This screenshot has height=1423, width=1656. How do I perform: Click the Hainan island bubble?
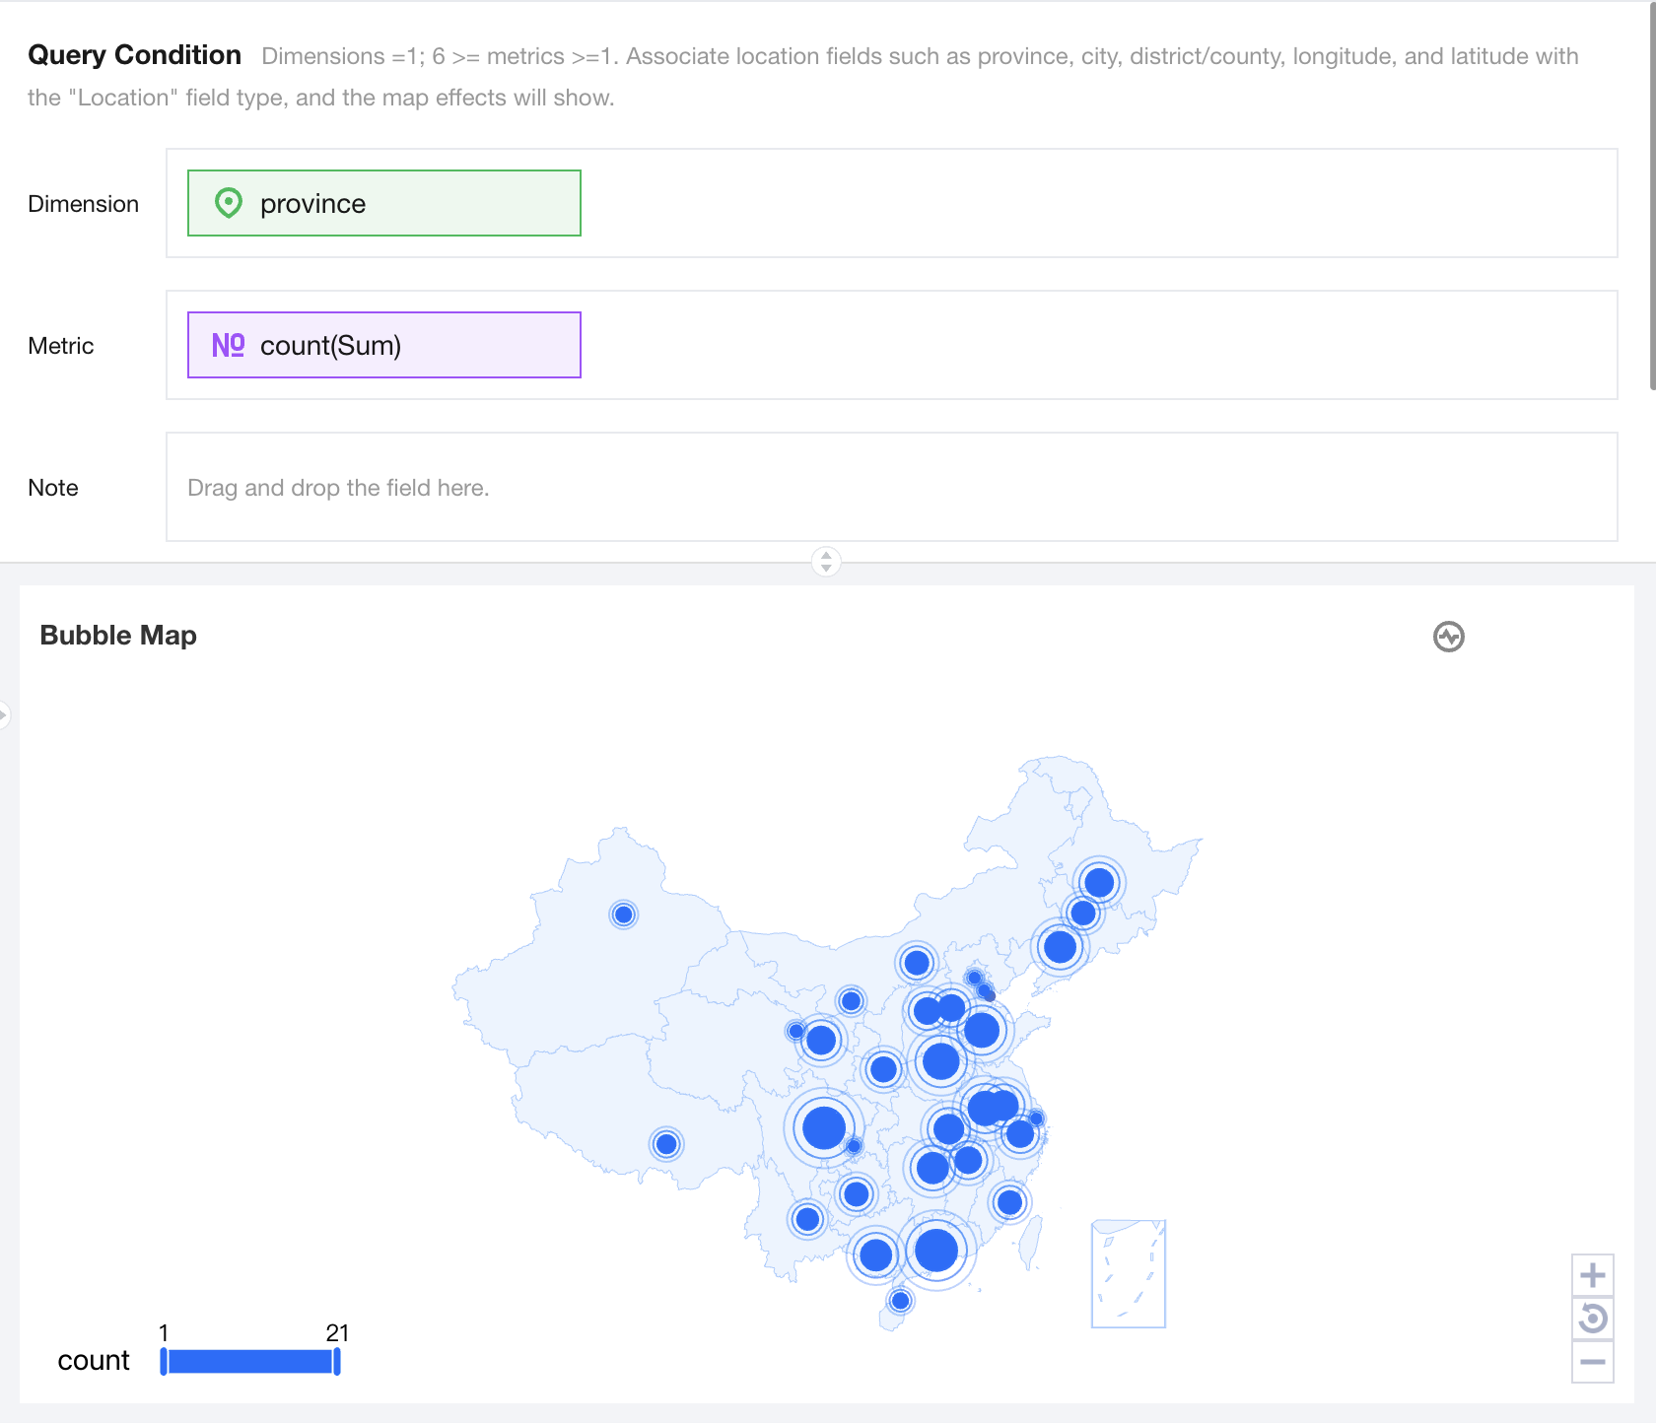[x=899, y=1301]
